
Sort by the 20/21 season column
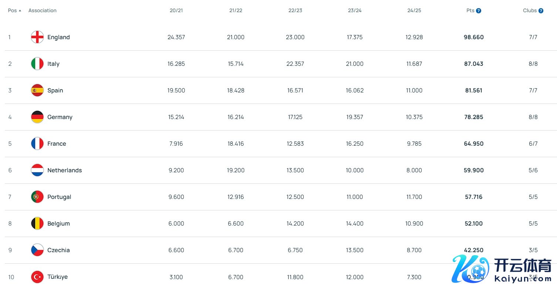[x=176, y=10]
